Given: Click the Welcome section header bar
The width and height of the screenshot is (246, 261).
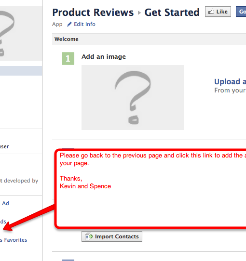Looking at the screenshot, I should (x=149, y=39).
